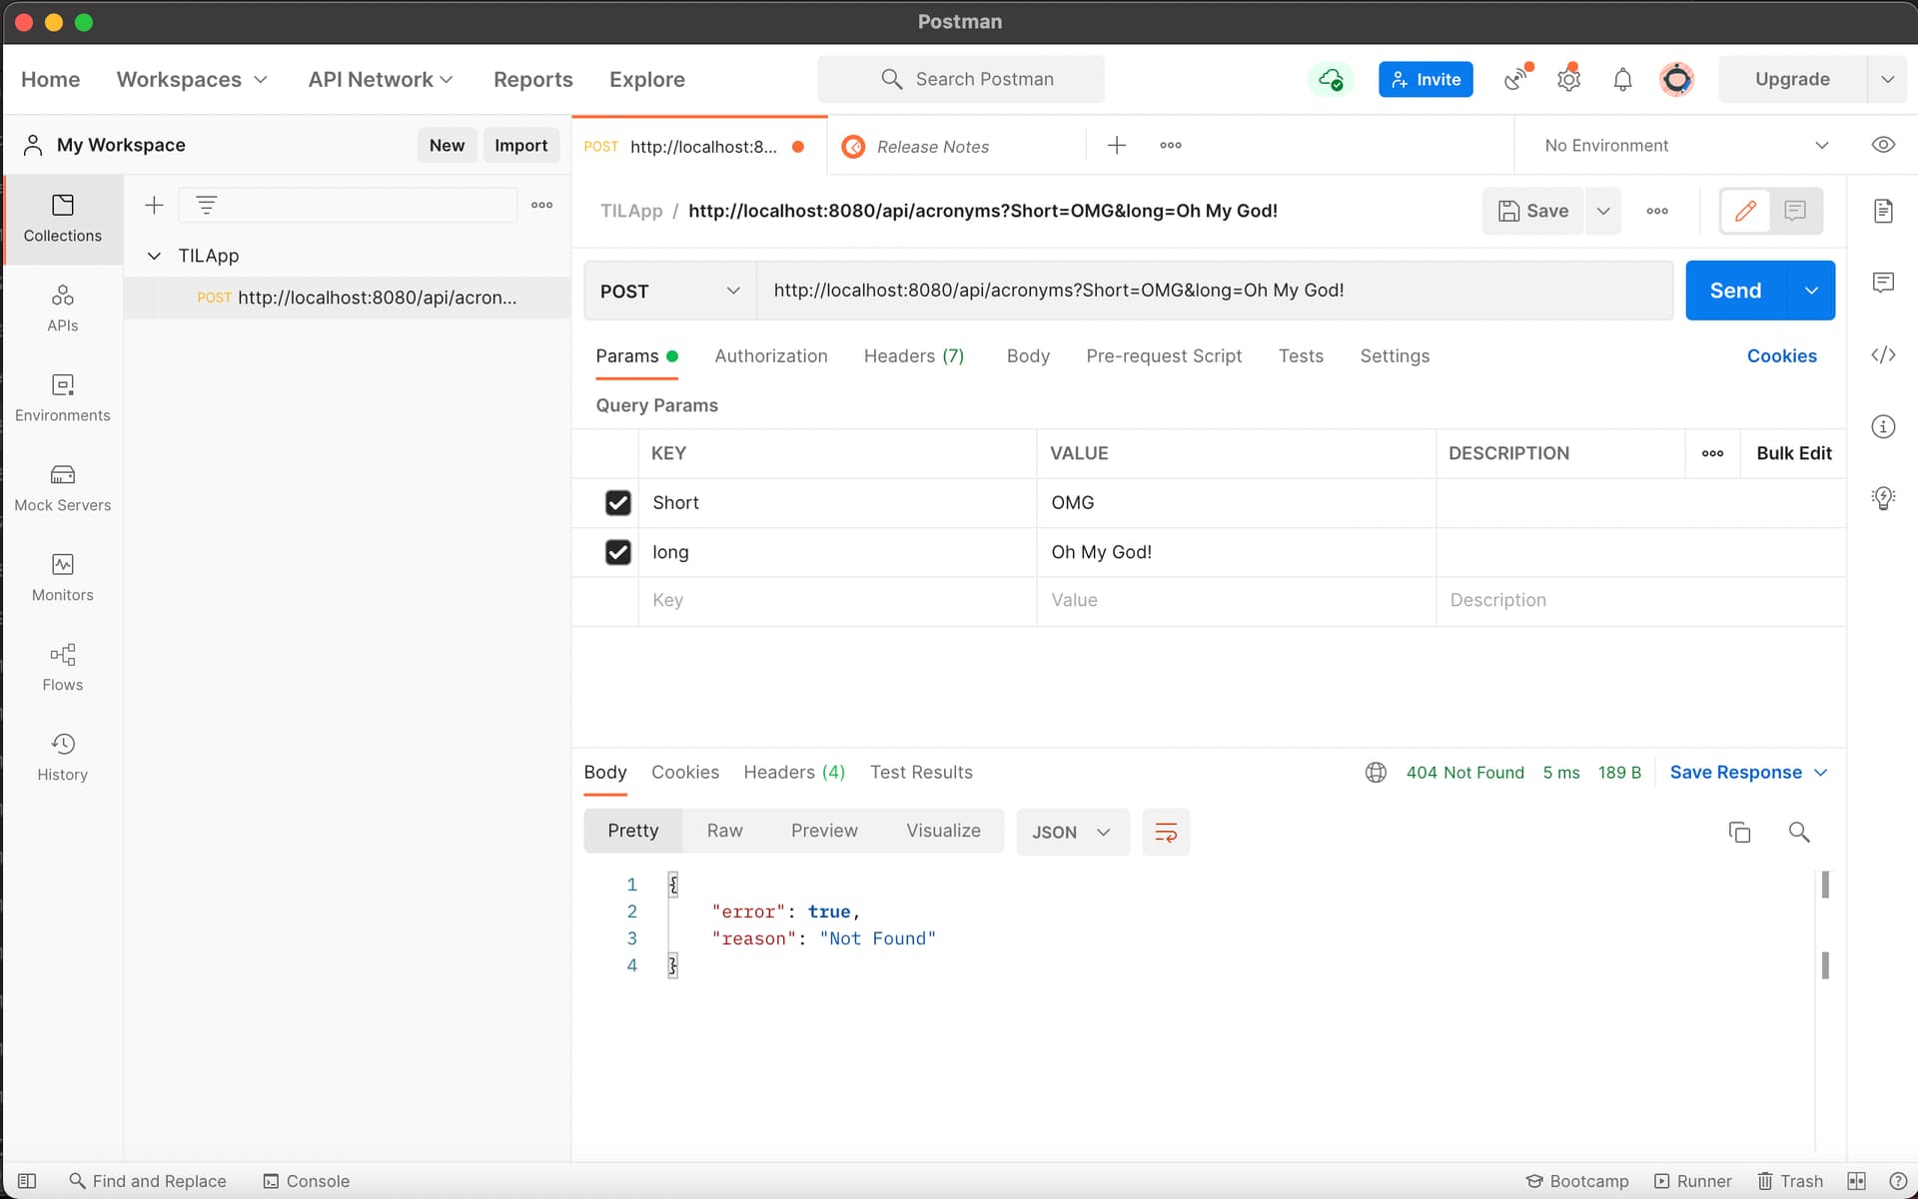The image size is (1918, 1199).
Task: Switch to the Authorization tab
Action: [770, 356]
